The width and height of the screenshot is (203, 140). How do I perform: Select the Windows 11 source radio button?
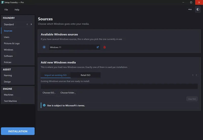(44, 47)
